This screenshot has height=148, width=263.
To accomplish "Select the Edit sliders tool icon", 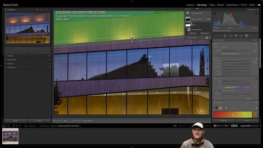I will pyautogui.click(x=225, y=36).
